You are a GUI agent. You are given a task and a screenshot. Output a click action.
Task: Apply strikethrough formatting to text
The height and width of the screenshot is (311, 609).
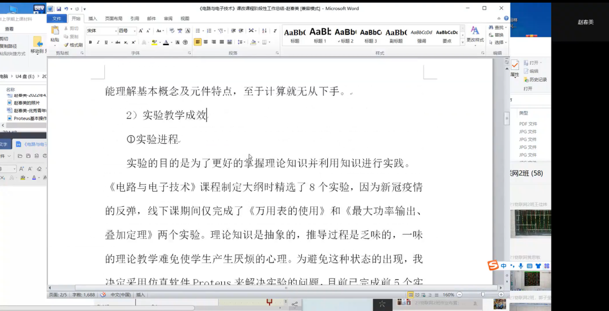click(117, 42)
